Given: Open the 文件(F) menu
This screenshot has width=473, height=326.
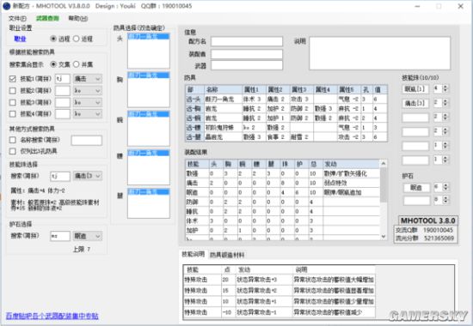Looking at the screenshot, I should [x=17, y=19].
